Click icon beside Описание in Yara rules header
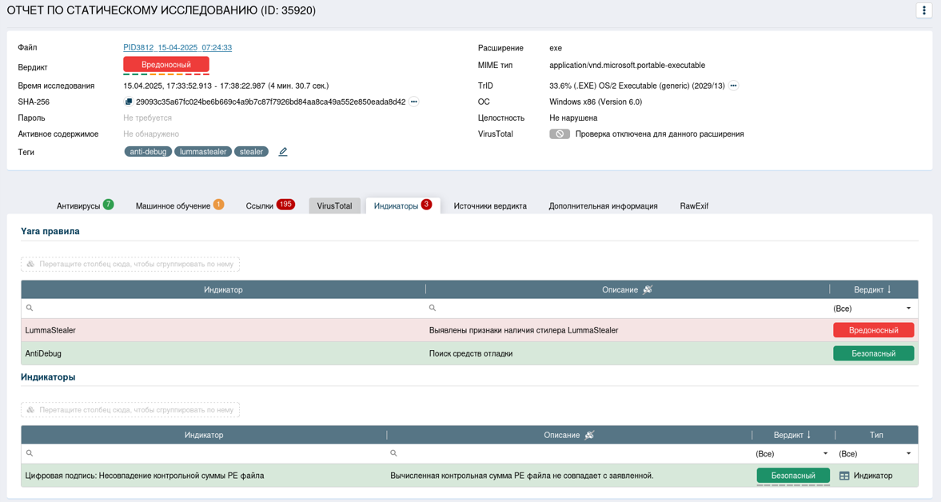Image resolution: width=941 pixels, height=502 pixels. tap(648, 289)
